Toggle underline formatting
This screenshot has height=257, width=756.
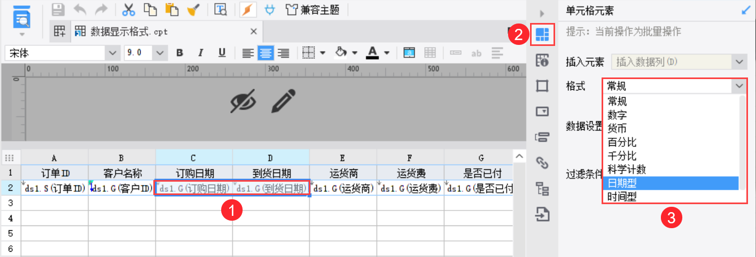(222, 53)
